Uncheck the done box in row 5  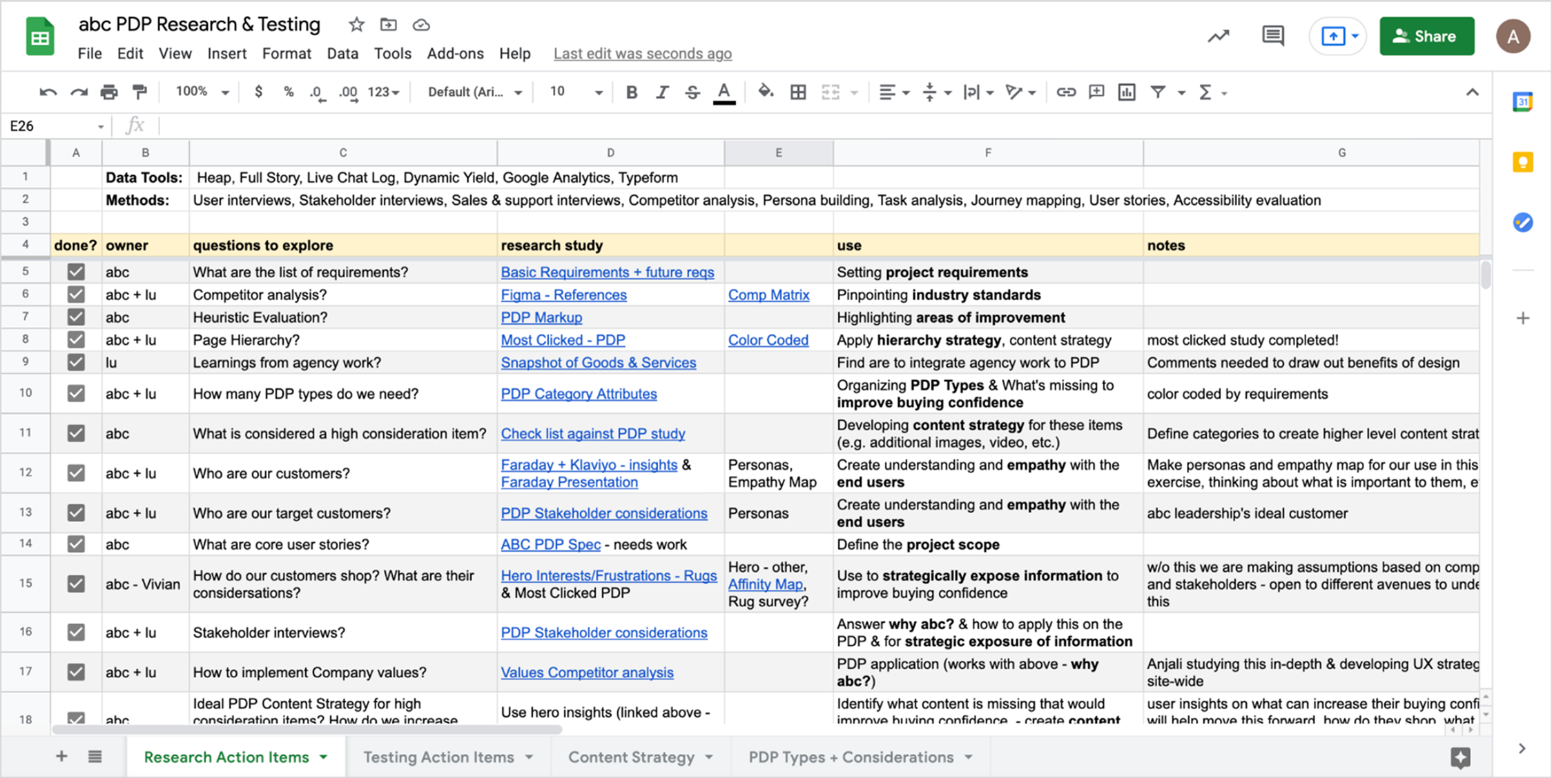76,272
